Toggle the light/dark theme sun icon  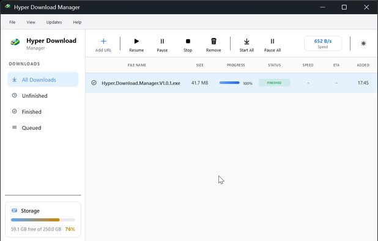[363, 43]
